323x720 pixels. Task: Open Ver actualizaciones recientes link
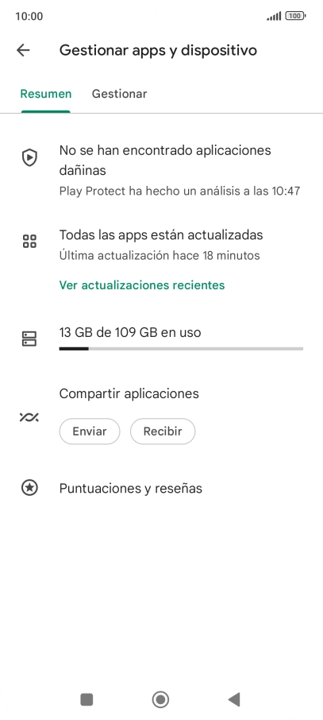coord(142,285)
